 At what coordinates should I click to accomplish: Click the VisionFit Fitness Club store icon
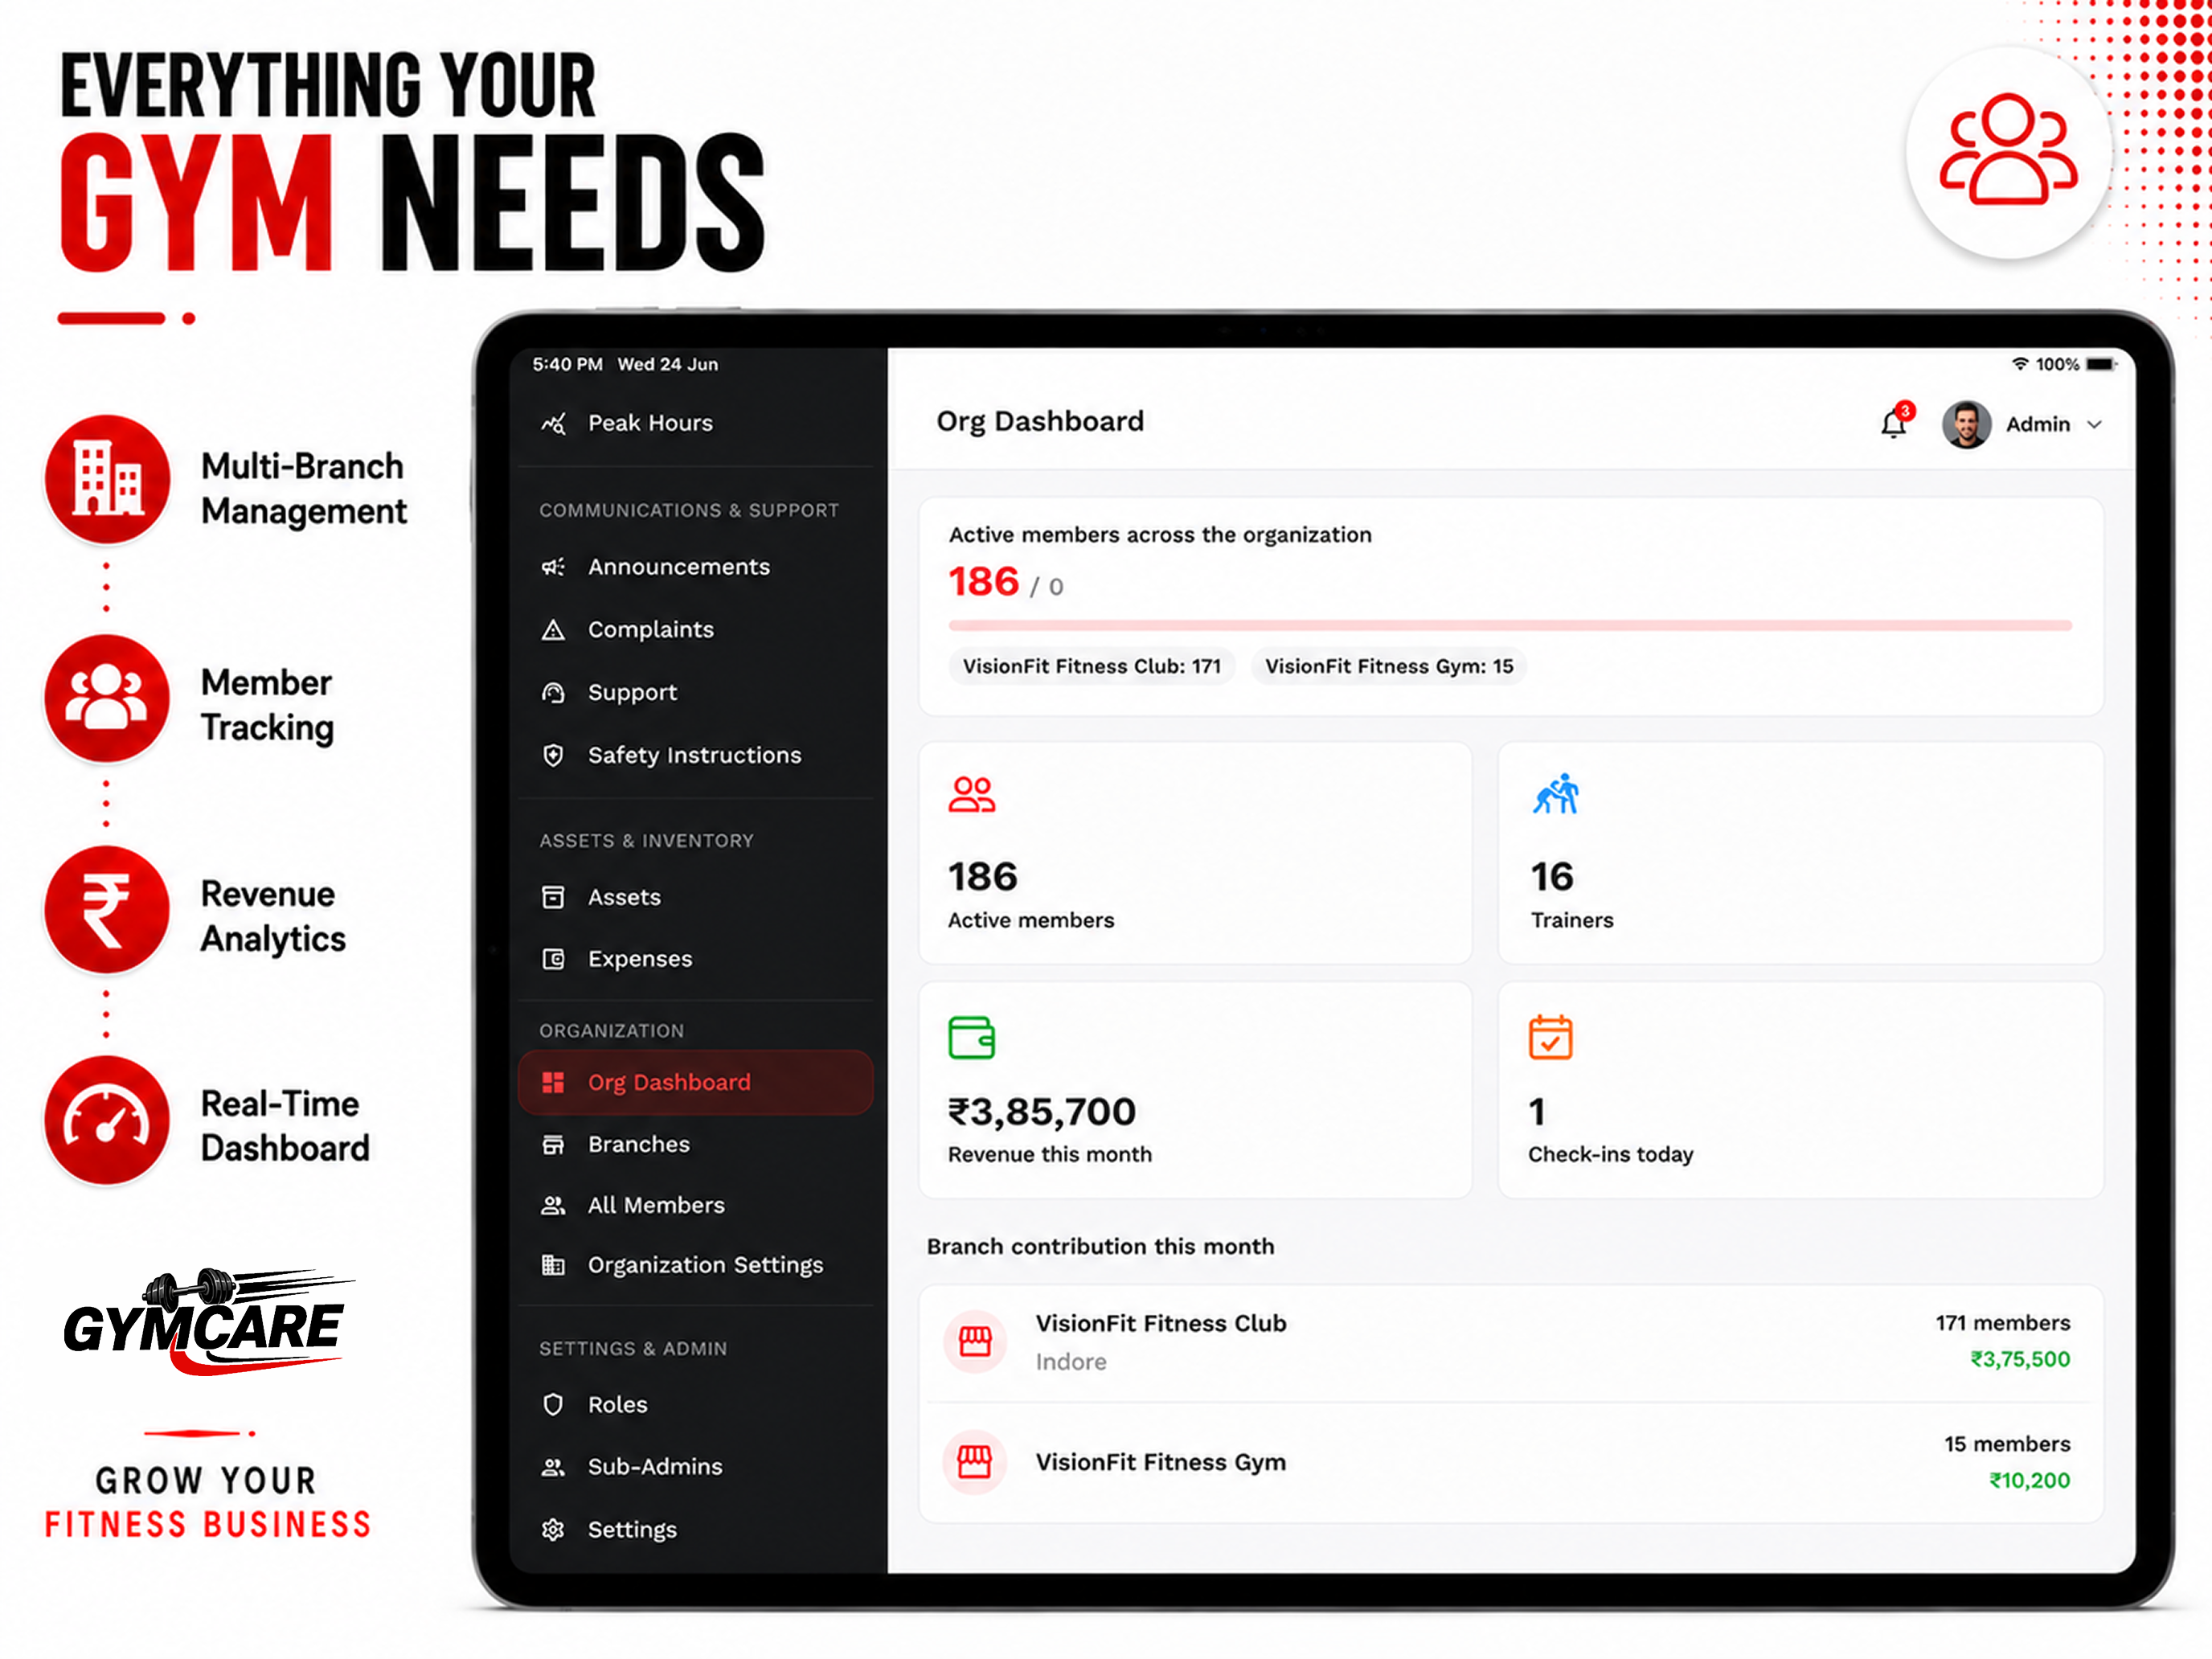975,1341
